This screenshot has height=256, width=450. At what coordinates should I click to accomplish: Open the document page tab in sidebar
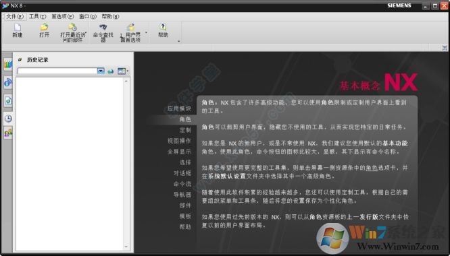(x=8, y=100)
